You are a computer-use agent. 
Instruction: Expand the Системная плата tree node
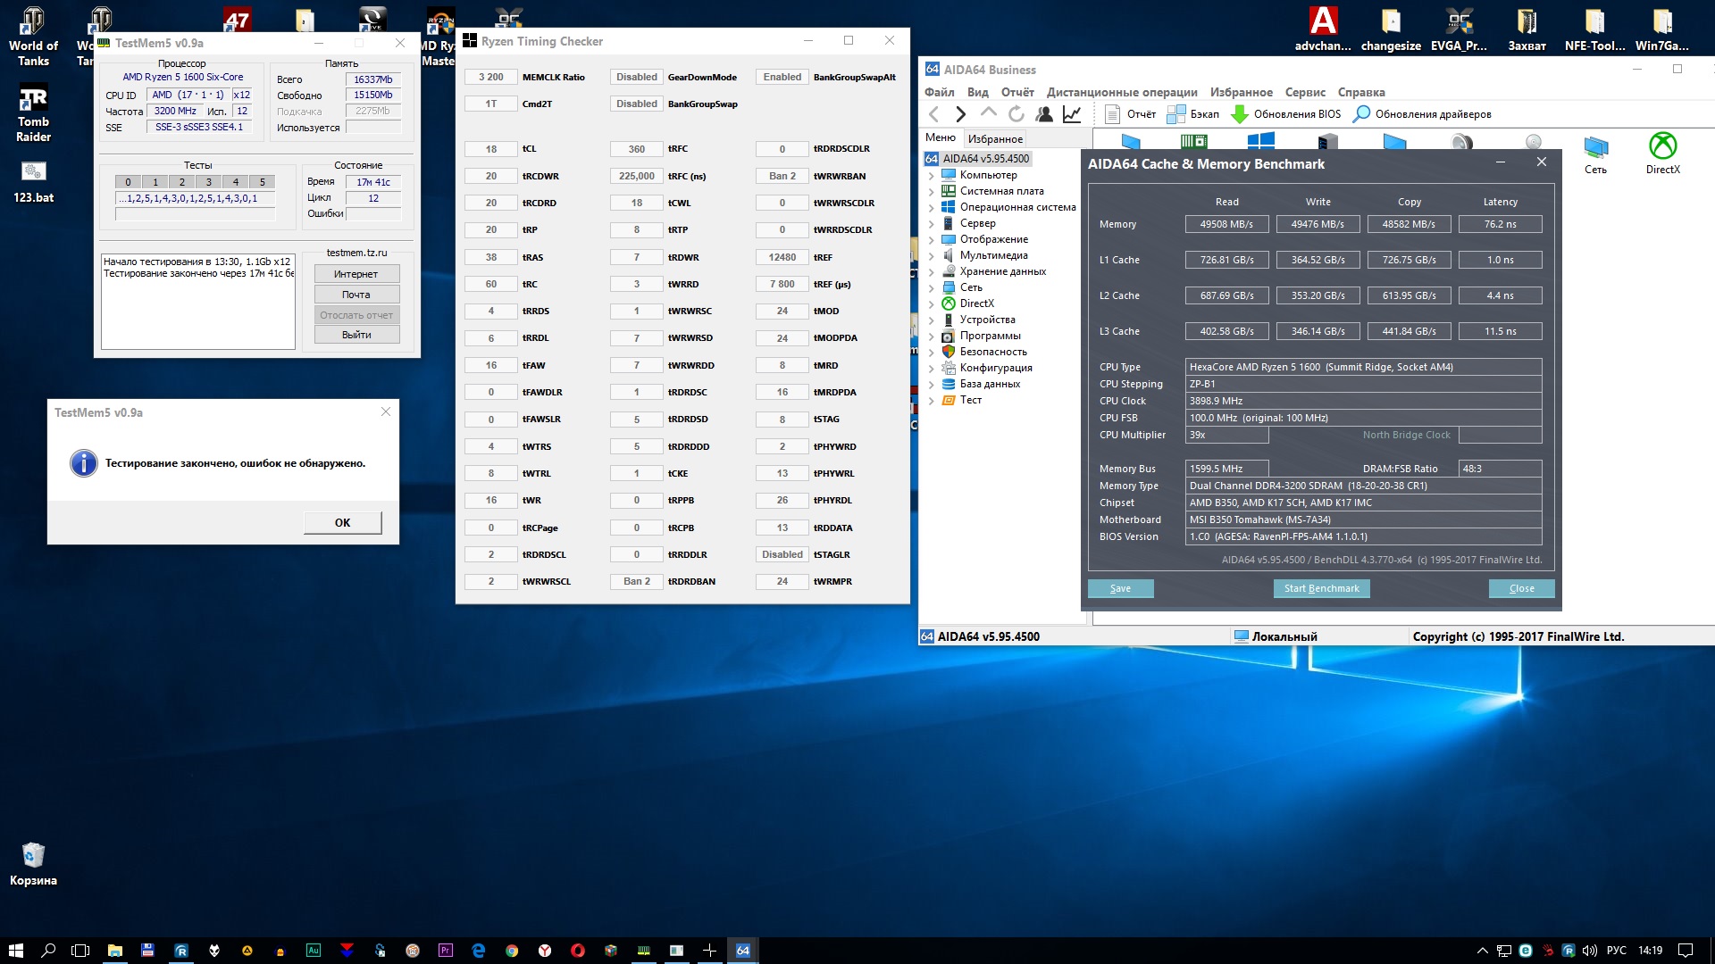click(x=932, y=192)
